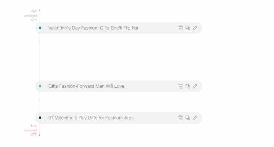Edit the "Valentine's Day Fashion" headline
This screenshot has width=274, height=147.
195,28
